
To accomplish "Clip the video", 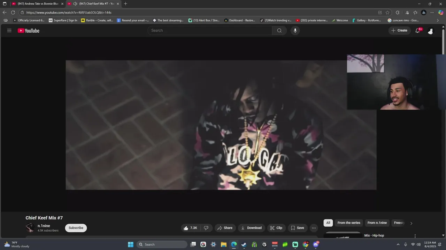I will [276, 228].
